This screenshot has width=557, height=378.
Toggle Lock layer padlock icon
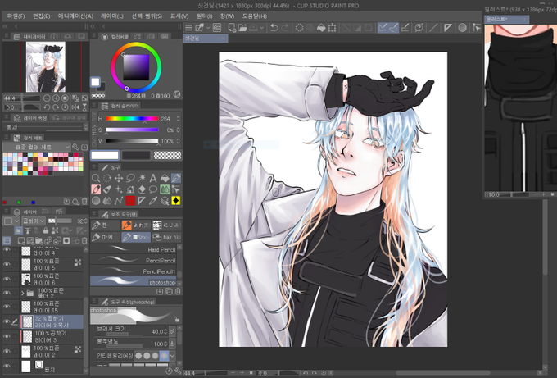(46, 230)
